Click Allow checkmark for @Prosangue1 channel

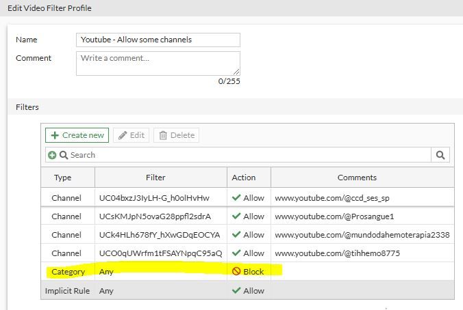pos(236,216)
